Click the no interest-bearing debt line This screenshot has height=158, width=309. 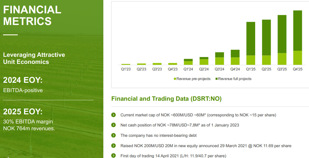pyautogui.click(x=159, y=135)
